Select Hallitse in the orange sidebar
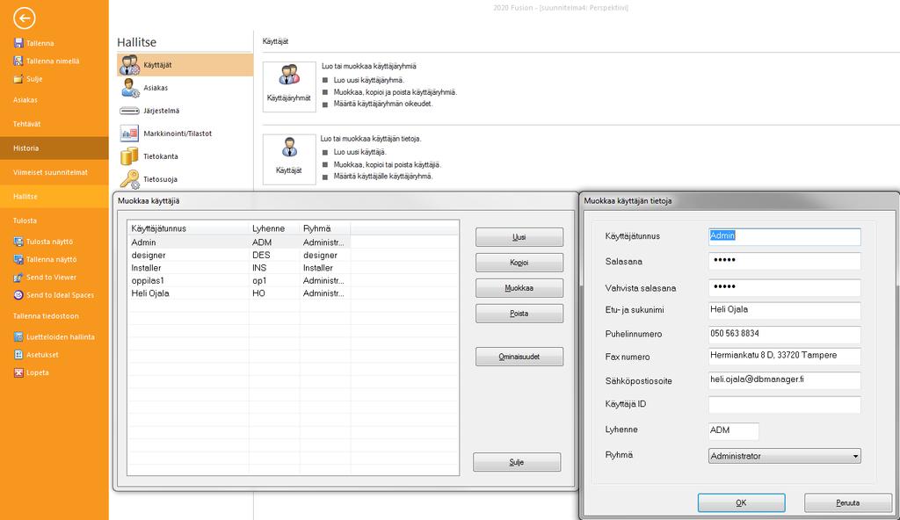This screenshot has width=900, height=520. 54,196
